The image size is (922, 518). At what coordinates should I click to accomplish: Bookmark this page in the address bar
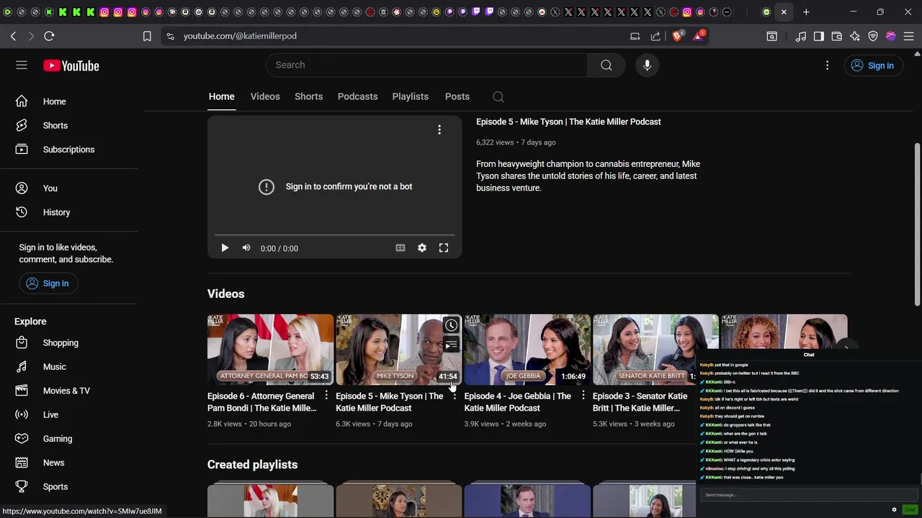(147, 36)
